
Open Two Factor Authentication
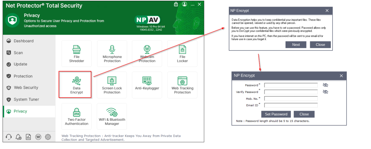pyautogui.click(x=76, y=116)
